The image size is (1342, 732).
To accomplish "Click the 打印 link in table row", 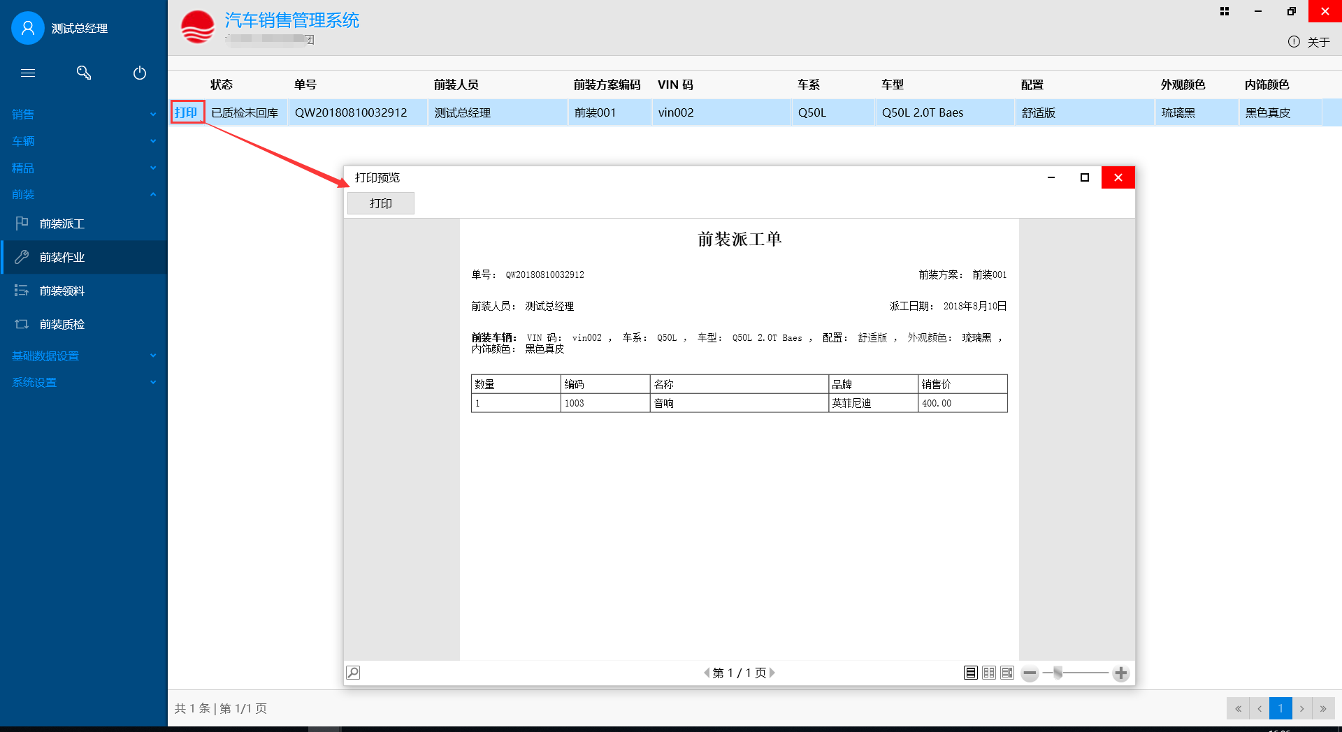I will point(186,112).
